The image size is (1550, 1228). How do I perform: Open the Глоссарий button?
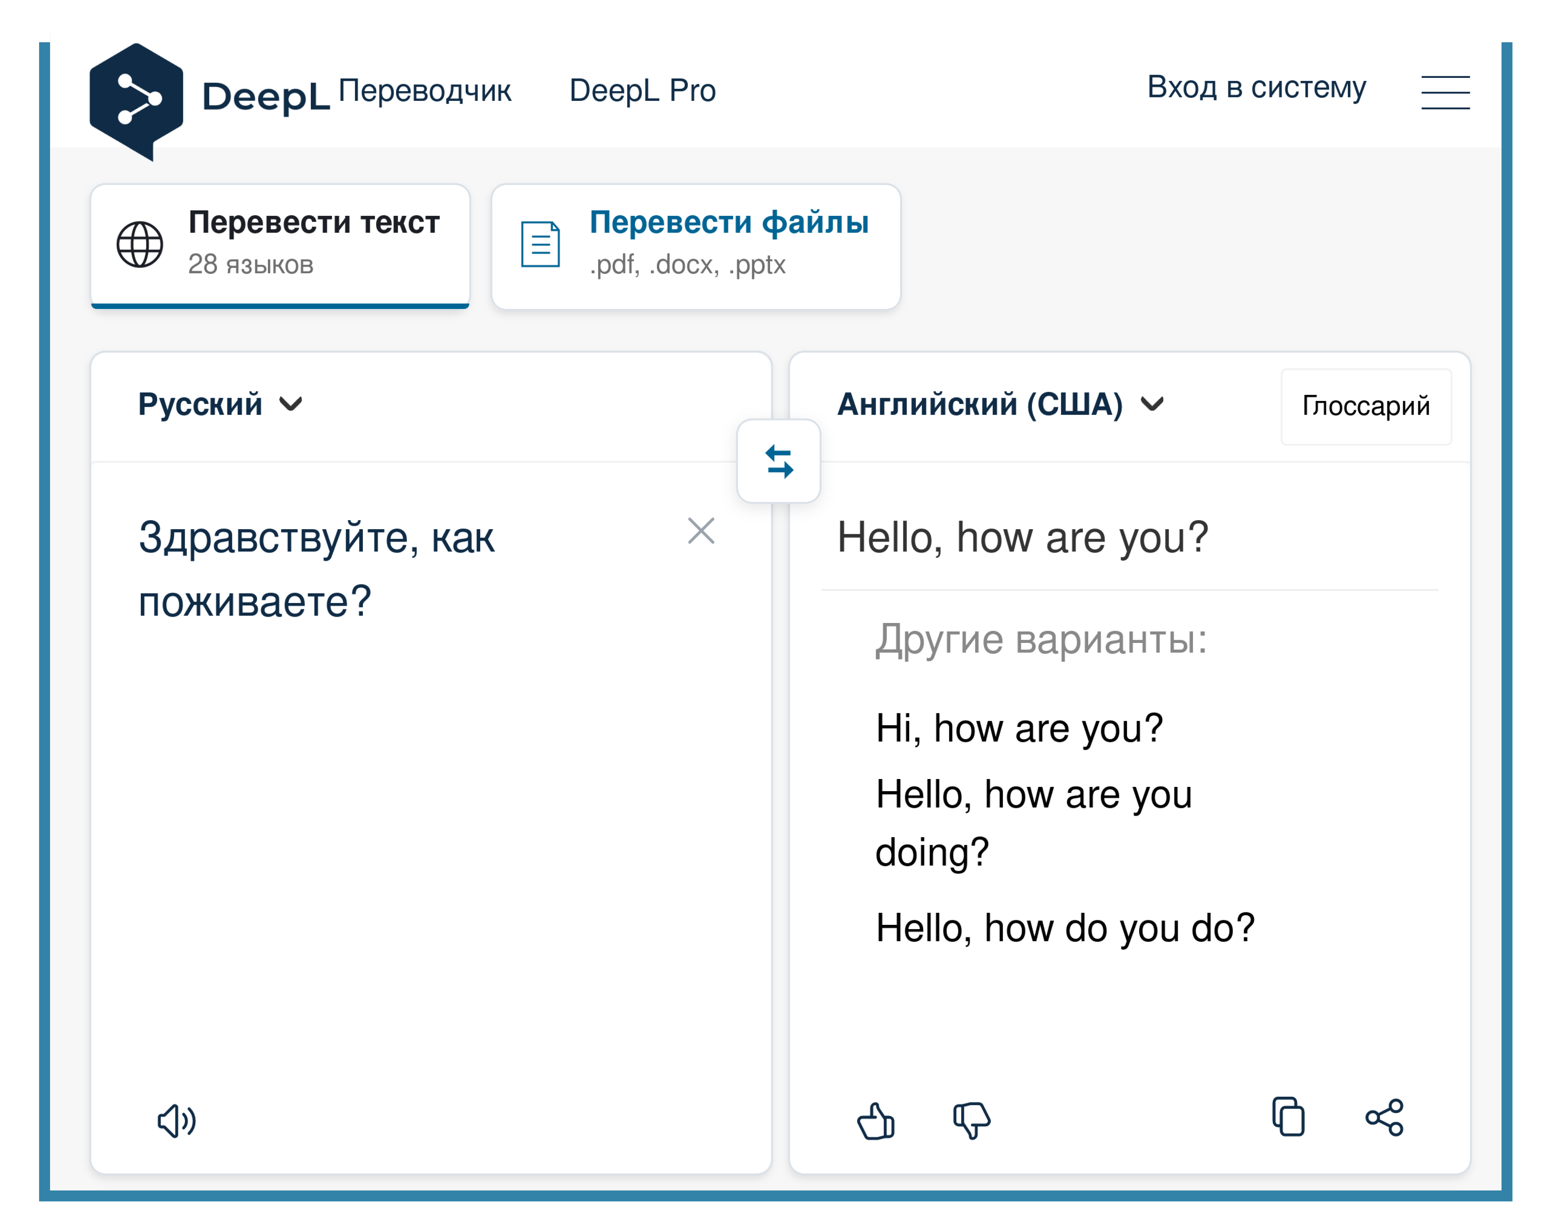click(x=1366, y=406)
